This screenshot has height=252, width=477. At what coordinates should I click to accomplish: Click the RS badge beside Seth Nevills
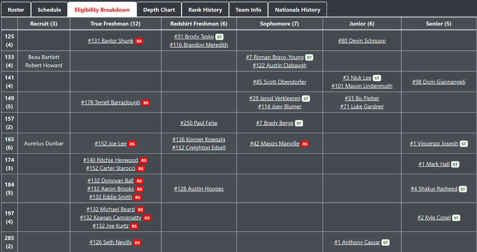[137, 242]
